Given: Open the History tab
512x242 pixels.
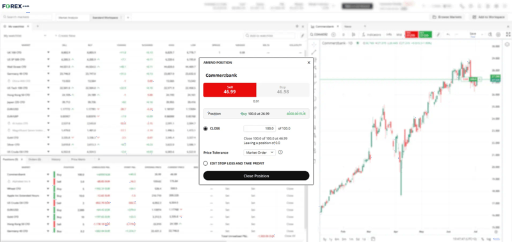Looking at the screenshot, I should (56, 159).
